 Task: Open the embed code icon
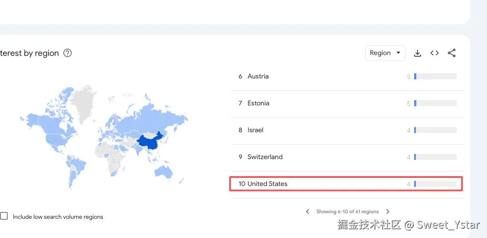pos(435,53)
